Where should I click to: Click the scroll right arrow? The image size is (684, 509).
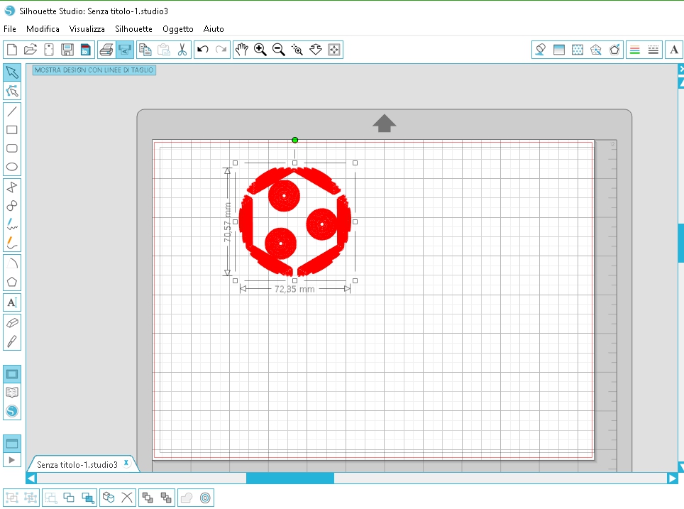[672, 478]
